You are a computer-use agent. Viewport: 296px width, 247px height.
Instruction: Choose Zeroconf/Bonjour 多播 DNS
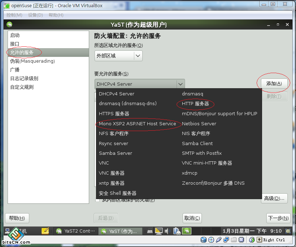click(213, 183)
